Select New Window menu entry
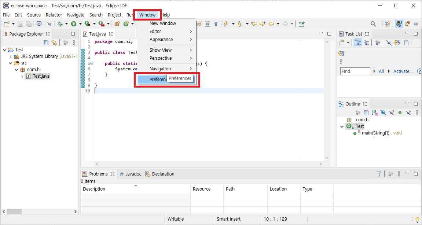The width and height of the screenshot is (422, 225). point(166,23)
